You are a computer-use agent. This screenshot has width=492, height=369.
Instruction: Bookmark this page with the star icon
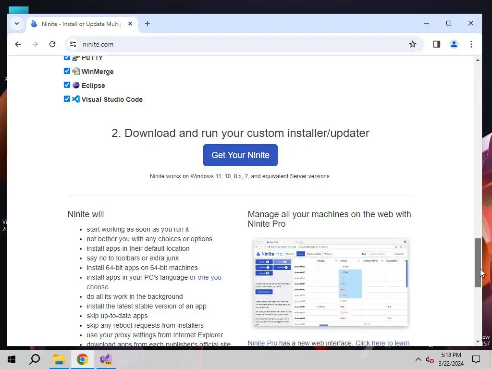point(413,44)
